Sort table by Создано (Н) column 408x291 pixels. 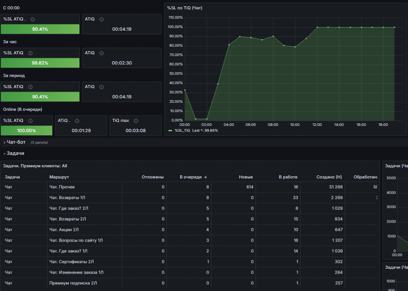[x=329, y=177]
